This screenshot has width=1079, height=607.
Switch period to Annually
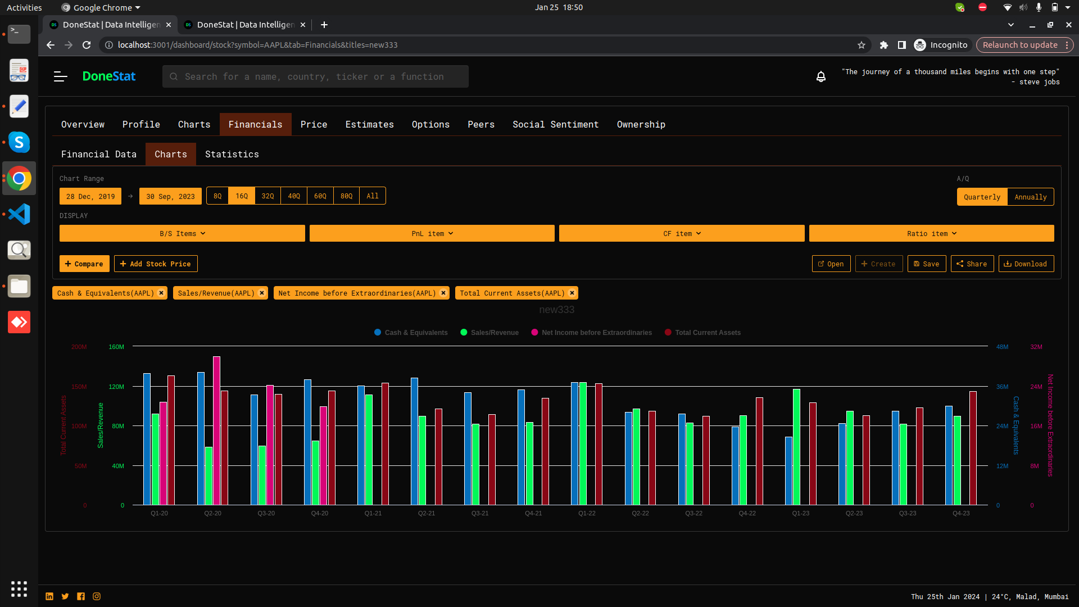click(1030, 197)
